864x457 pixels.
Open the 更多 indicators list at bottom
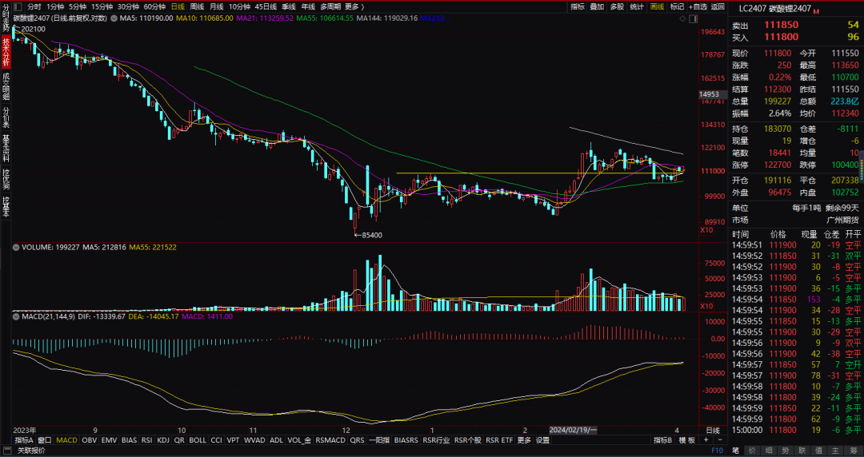click(523, 440)
